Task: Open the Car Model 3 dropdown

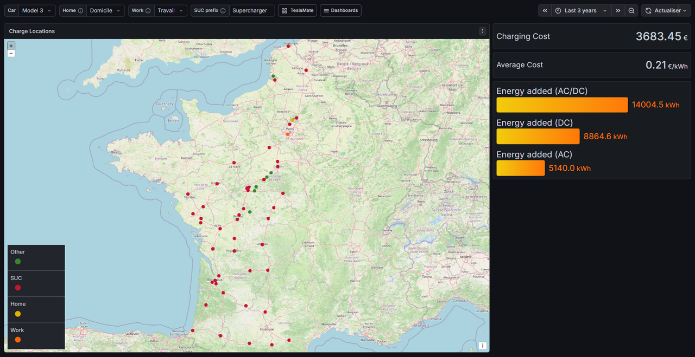Action: (x=37, y=10)
